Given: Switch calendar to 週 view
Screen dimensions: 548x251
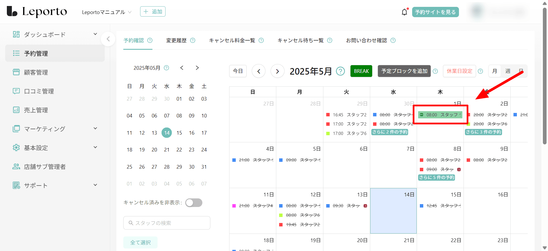Looking at the screenshot, I should [x=508, y=71].
